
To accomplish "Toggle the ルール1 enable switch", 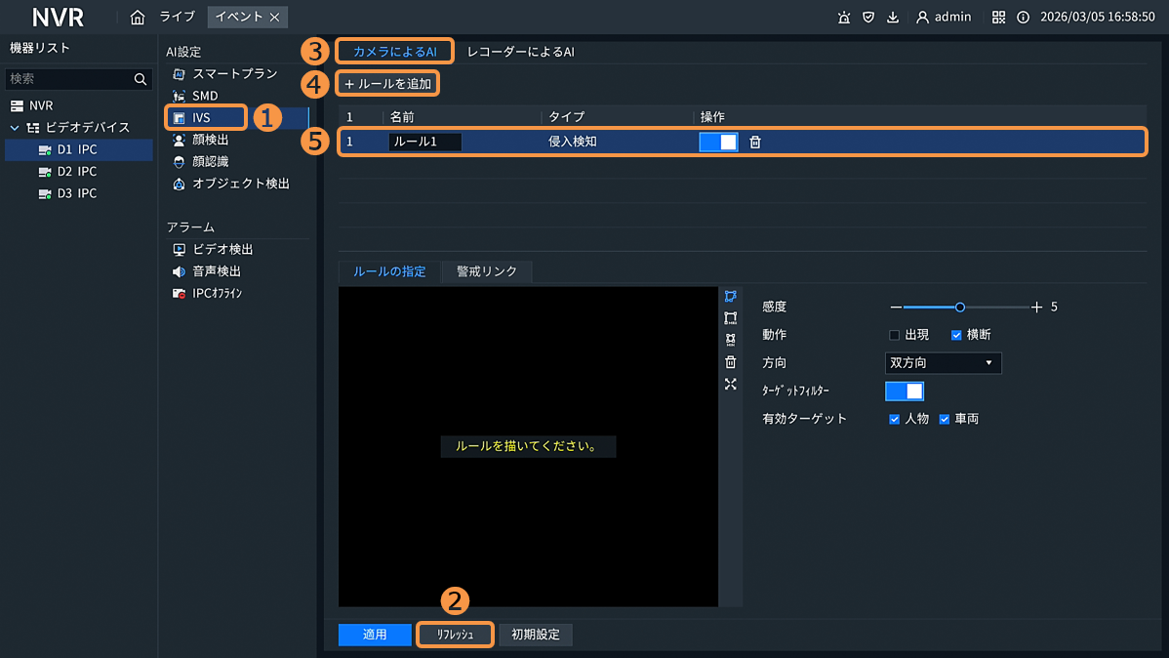I will click(x=719, y=142).
